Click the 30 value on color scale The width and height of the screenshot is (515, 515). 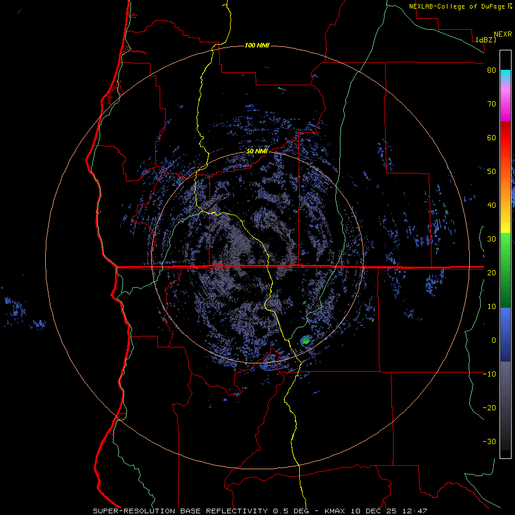pyautogui.click(x=492, y=239)
